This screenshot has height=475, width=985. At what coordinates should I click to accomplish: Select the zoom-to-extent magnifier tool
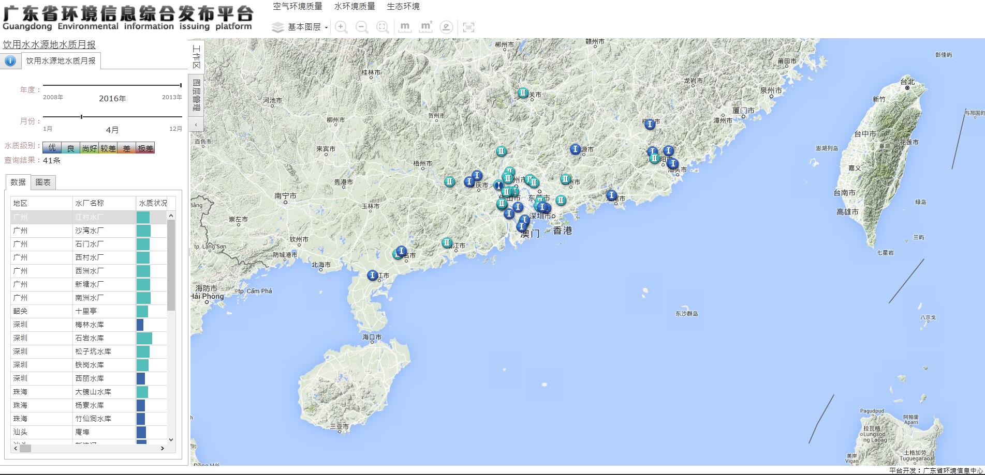(383, 27)
